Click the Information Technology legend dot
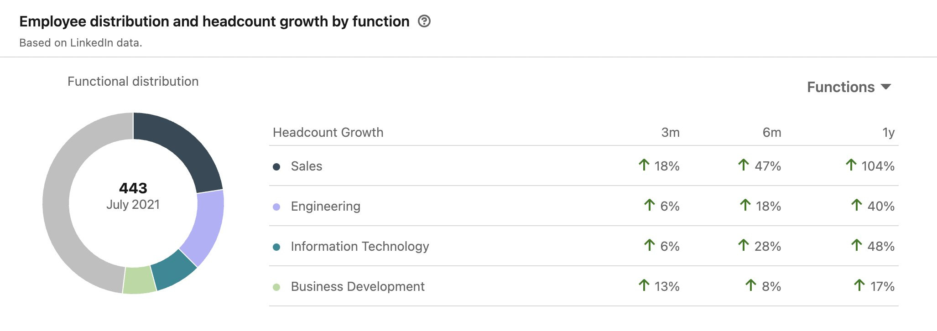Screen dimensions: 937x331 tap(276, 247)
